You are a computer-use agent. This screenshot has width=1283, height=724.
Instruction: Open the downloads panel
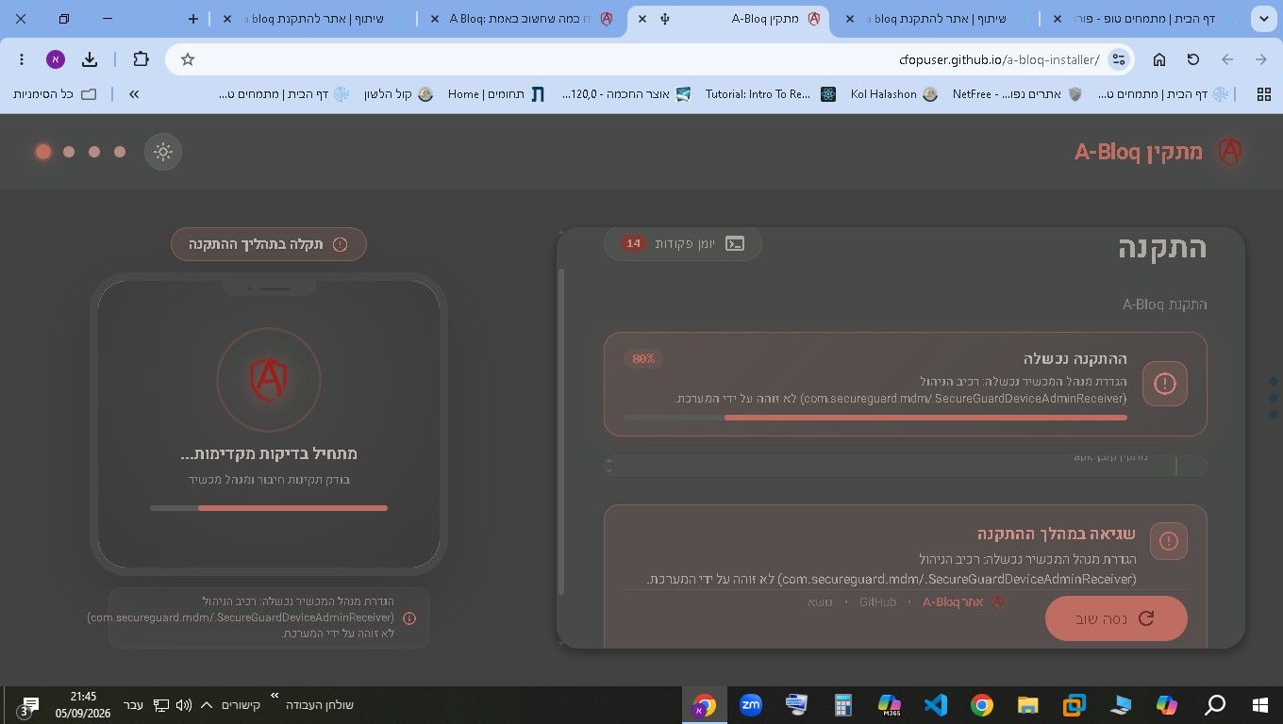[x=90, y=59]
